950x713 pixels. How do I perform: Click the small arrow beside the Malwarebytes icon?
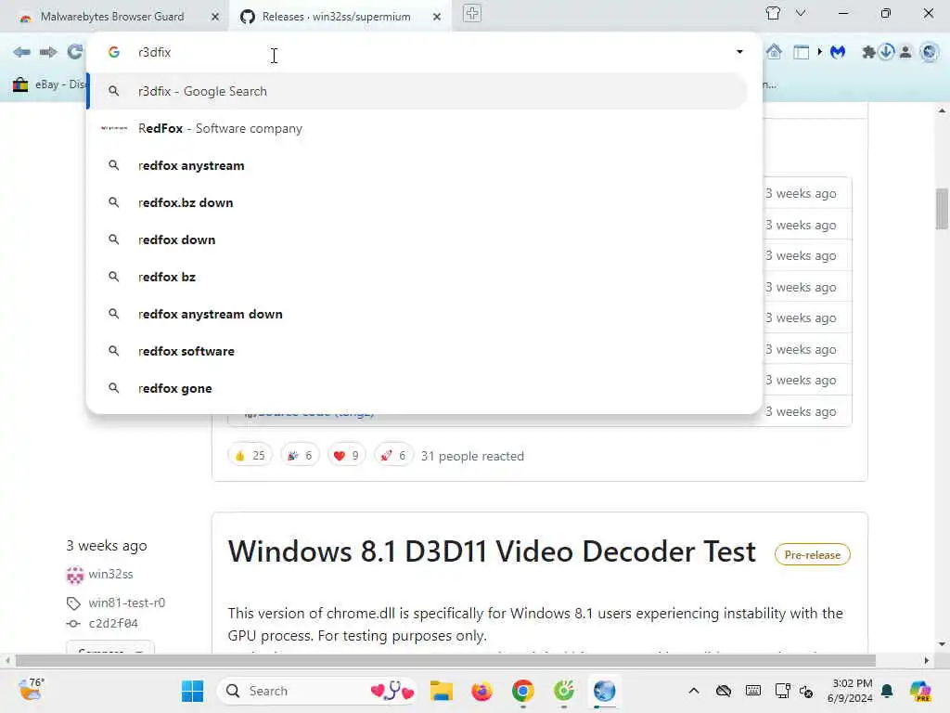[820, 52]
